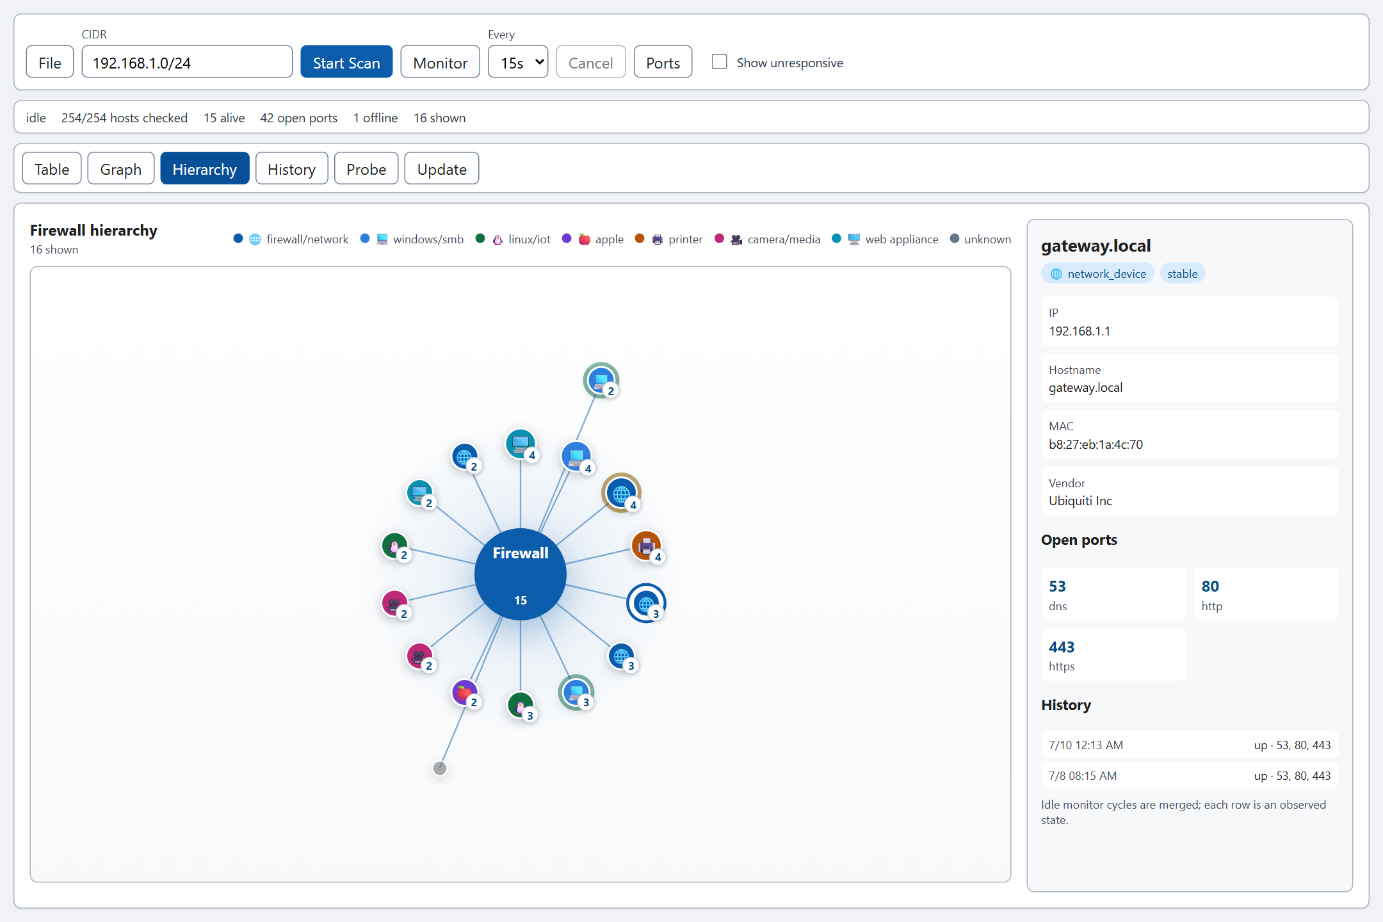Viewport: 1383px width, 922px height.
Task: Open the Ports button
Action: pyautogui.click(x=663, y=61)
